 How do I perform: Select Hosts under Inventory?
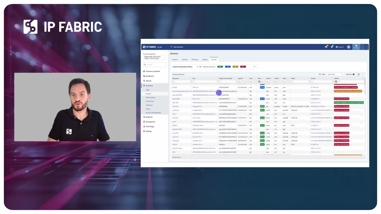pyautogui.click(x=148, y=109)
